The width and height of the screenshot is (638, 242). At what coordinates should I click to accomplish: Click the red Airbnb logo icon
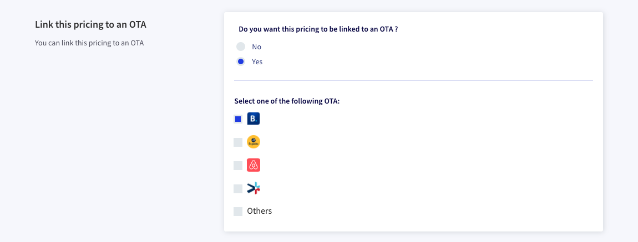click(x=254, y=165)
